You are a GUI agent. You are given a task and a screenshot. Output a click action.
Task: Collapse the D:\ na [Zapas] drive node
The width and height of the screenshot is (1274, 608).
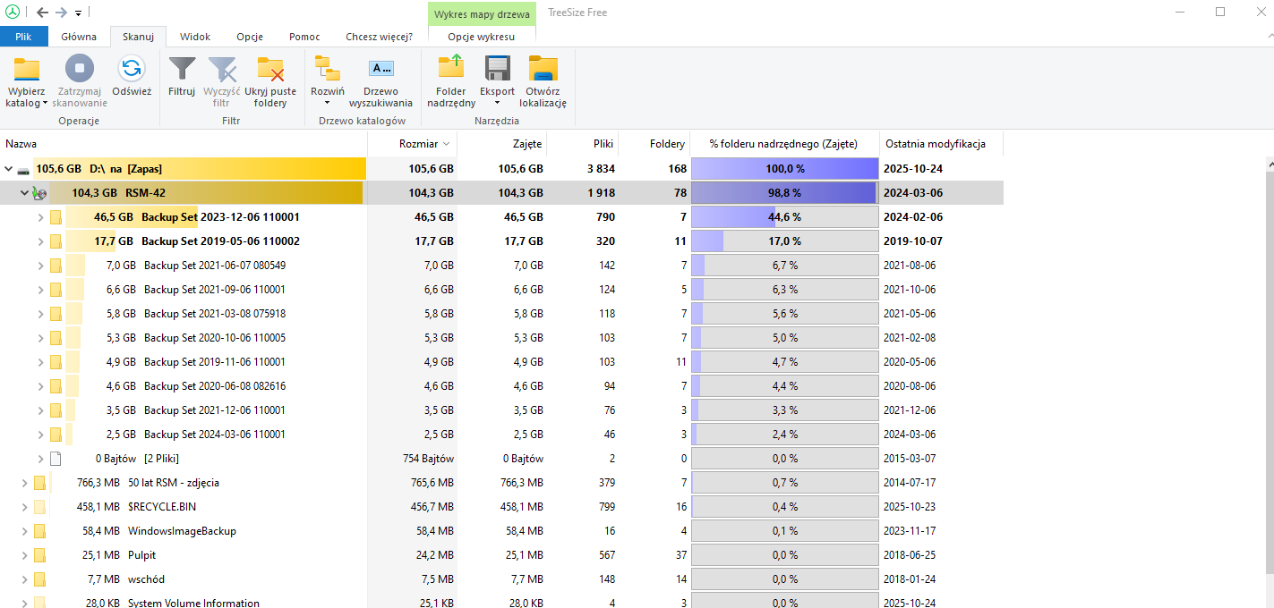[9, 168]
